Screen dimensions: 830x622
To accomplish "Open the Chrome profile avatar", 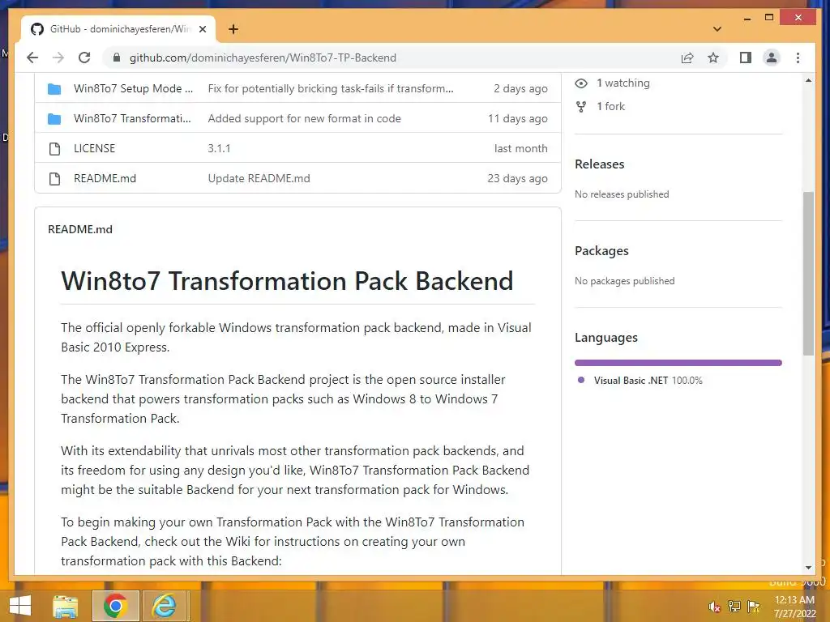I will (x=772, y=58).
